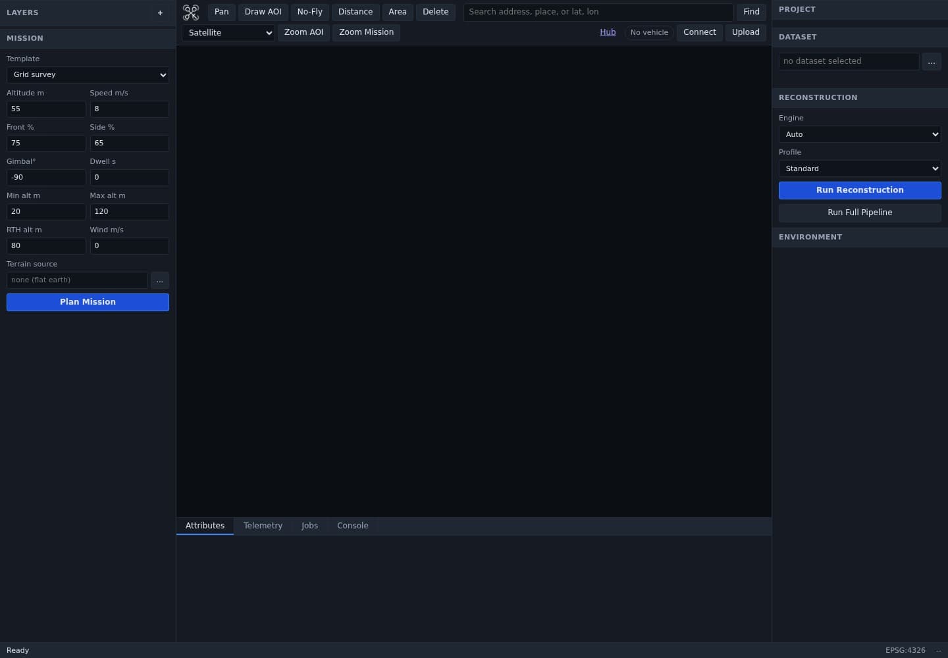This screenshot has width=948, height=658.
Task: Collapse the Reconstruction section header
Action: [x=860, y=97]
